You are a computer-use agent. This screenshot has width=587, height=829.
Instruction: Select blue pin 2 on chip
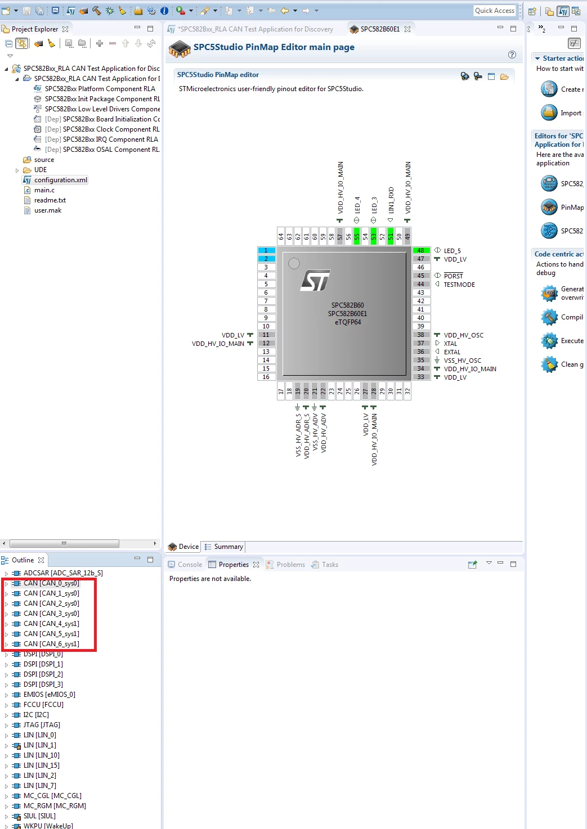266,259
